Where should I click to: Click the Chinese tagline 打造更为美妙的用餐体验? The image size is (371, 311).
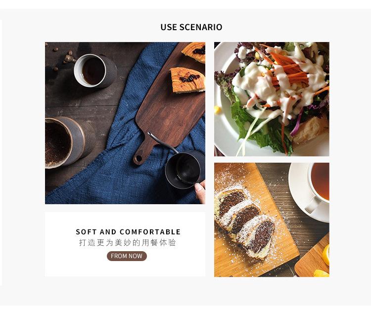(x=128, y=243)
